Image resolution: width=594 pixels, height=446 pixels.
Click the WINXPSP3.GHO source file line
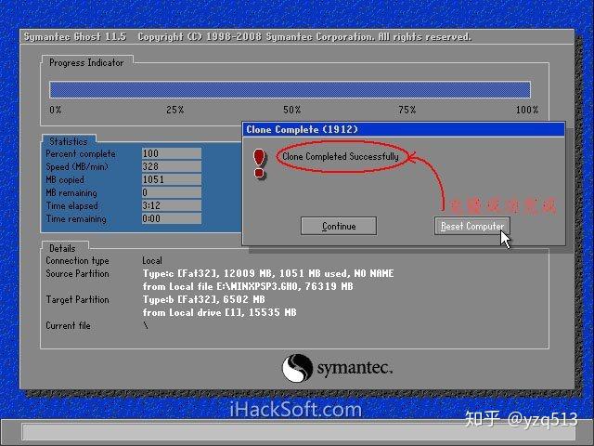[x=248, y=286]
